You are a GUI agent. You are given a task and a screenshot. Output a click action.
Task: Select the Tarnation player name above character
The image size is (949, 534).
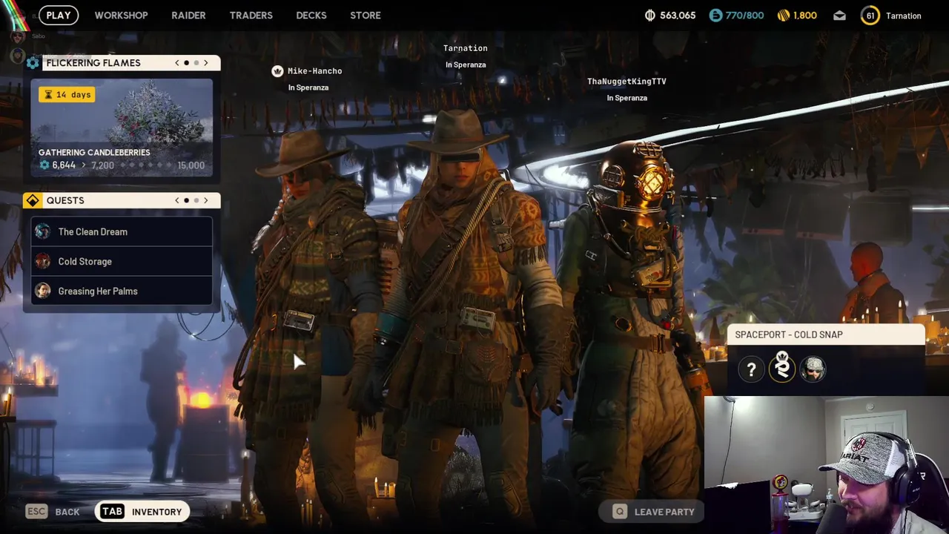[466, 48]
